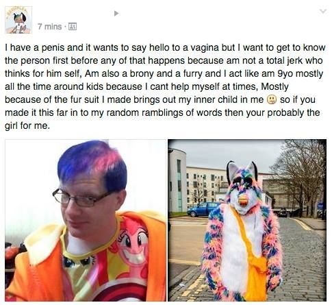Open the photo of the rainbow fursuit
332x305 pixels.
point(247,220)
